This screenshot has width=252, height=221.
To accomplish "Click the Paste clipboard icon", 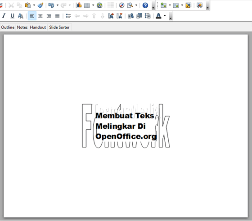I will 28,5.
